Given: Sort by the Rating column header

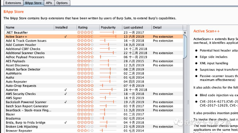Looking at the screenshot, I should click(88, 27).
